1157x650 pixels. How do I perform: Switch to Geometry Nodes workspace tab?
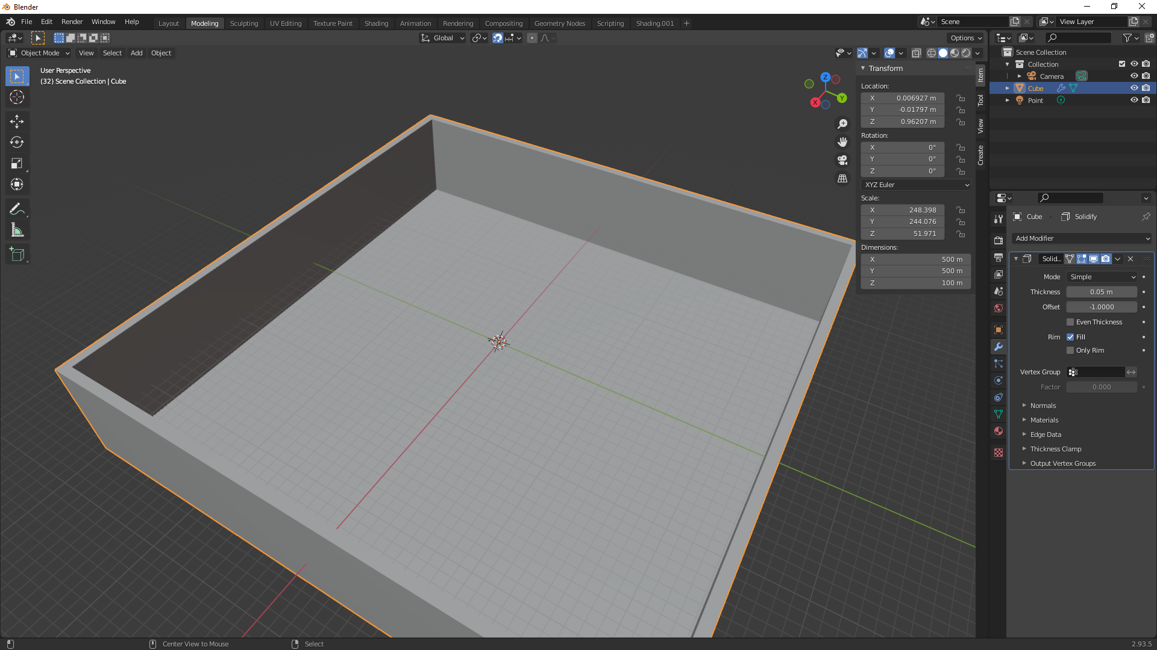(x=560, y=23)
